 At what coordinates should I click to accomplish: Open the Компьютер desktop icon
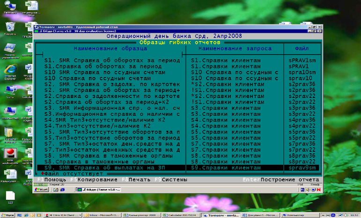pos(10,113)
